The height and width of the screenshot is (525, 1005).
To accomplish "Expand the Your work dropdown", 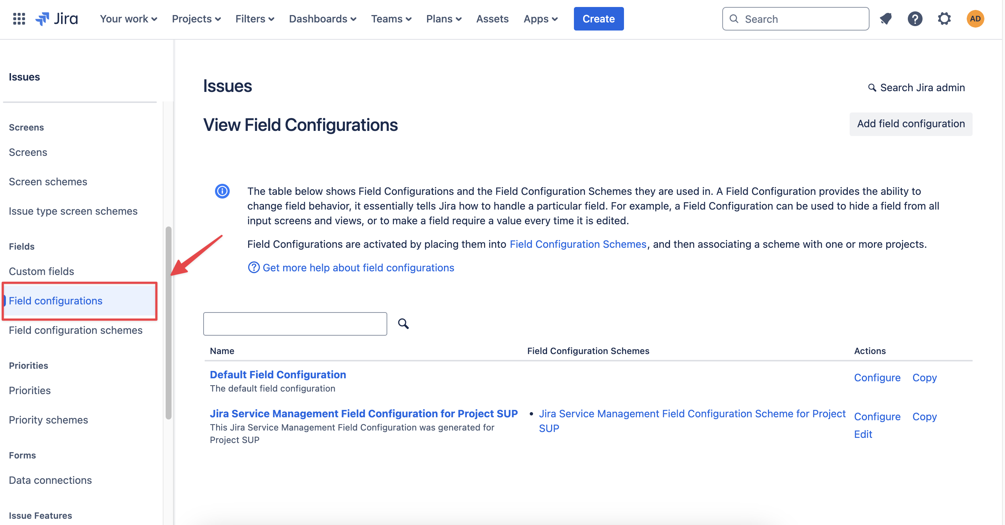I will point(128,19).
